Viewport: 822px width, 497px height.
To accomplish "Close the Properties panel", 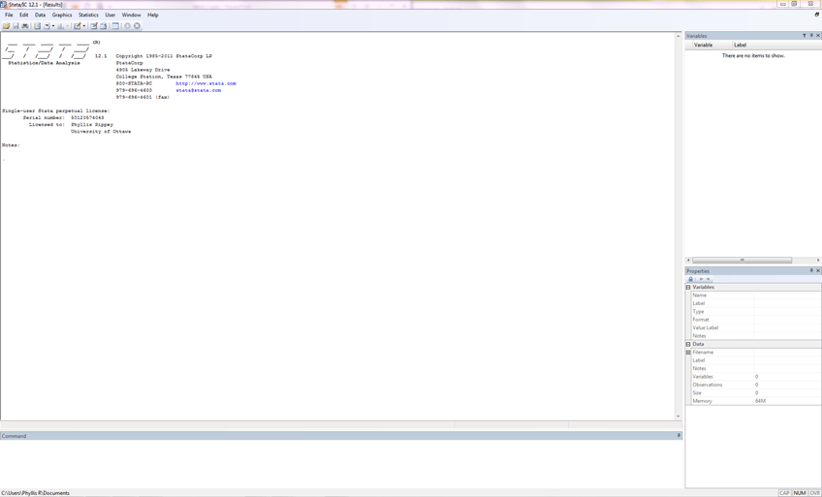I will 818,270.
